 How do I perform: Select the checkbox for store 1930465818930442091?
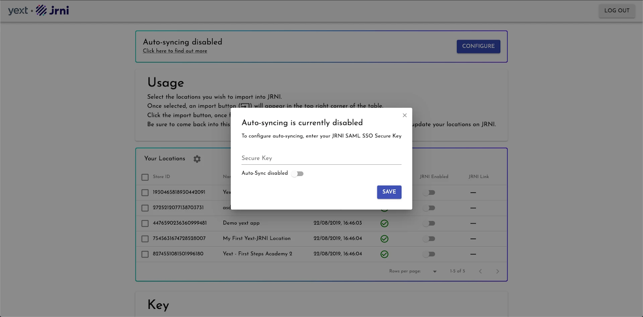[145, 193]
